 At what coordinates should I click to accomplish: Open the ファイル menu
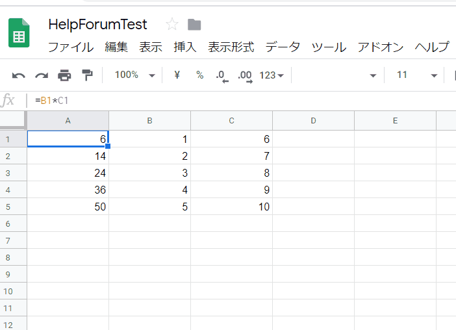[x=71, y=47]
